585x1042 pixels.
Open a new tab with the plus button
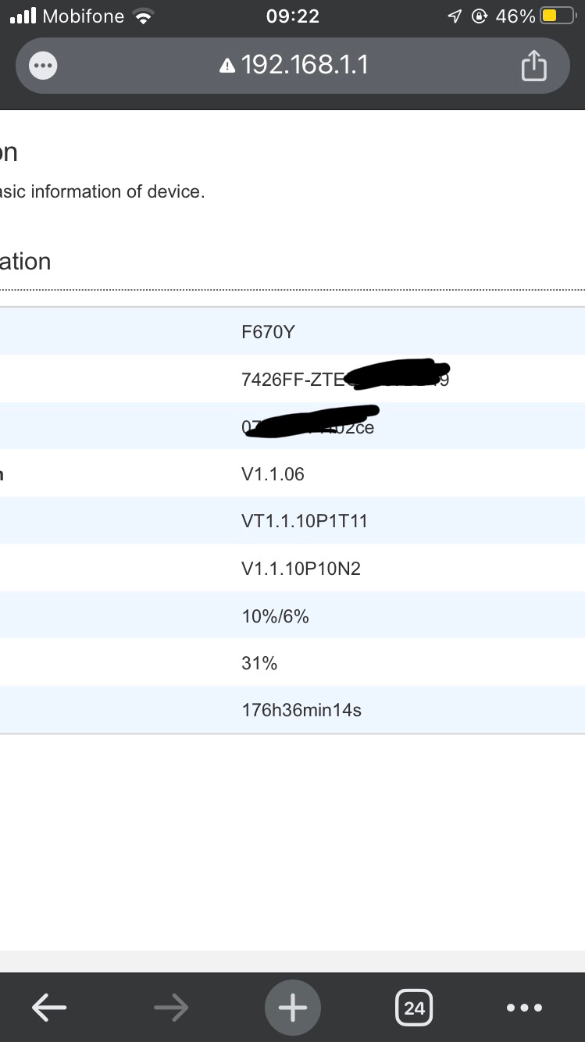pyautogui.click(x=293, y=1008)
